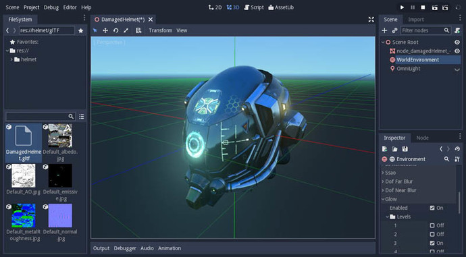Expand the helmet folder
This screenshot has width=466, height=257.
tap(11, 59)
